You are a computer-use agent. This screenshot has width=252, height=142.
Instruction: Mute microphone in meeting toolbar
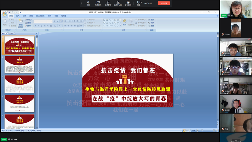tap(88, 3)
